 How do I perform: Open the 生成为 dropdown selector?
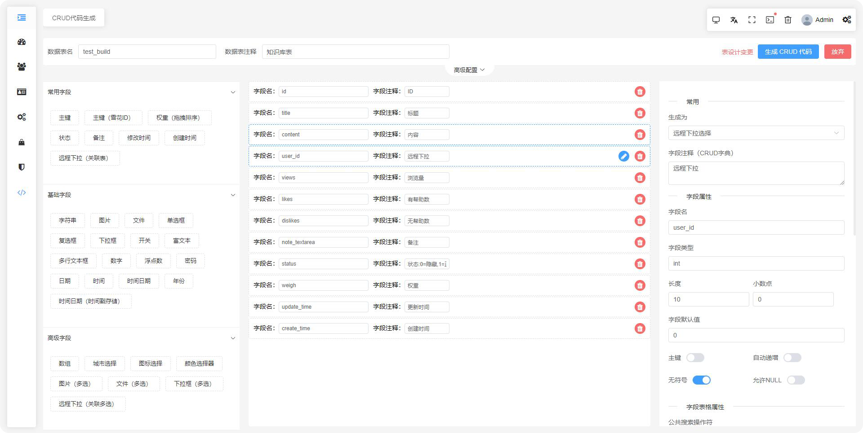[x=756, y=133]
